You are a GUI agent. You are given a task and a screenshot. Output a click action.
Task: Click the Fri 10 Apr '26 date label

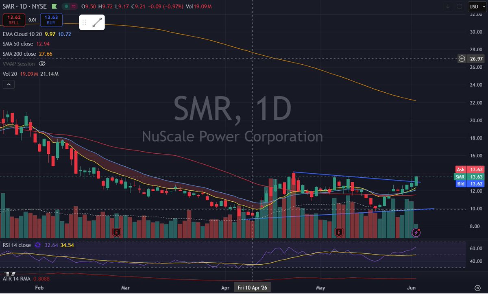253,288
